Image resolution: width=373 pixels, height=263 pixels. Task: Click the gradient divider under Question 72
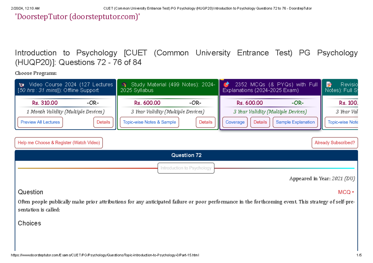click(x=93, y=167)
